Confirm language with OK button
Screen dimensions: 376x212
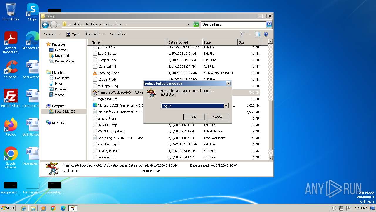(194, 117)
